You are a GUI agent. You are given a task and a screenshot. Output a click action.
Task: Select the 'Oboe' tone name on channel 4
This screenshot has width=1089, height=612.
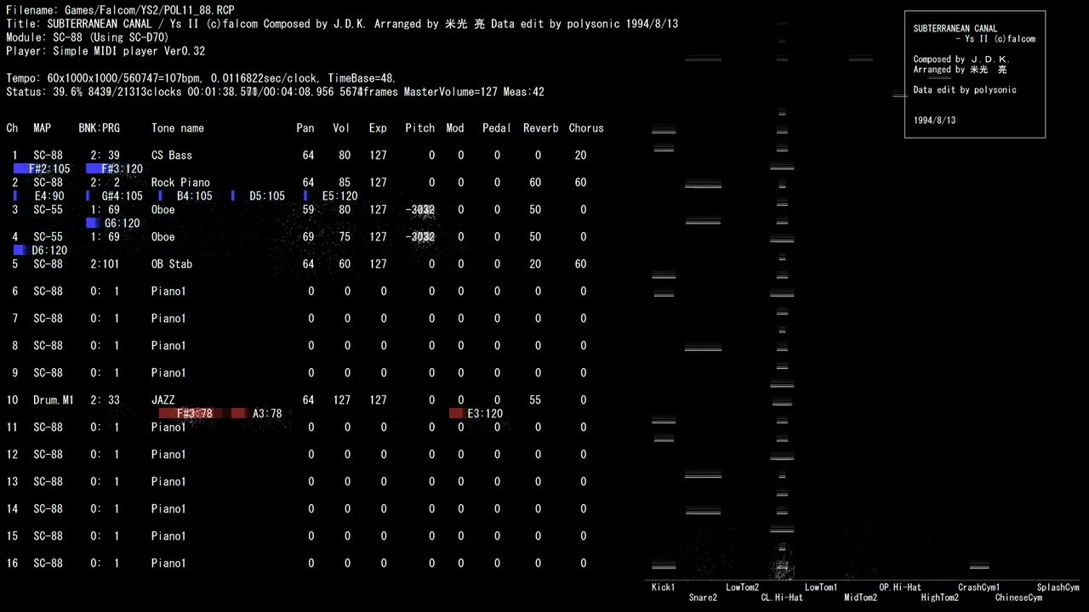click(x=163, y=236)
